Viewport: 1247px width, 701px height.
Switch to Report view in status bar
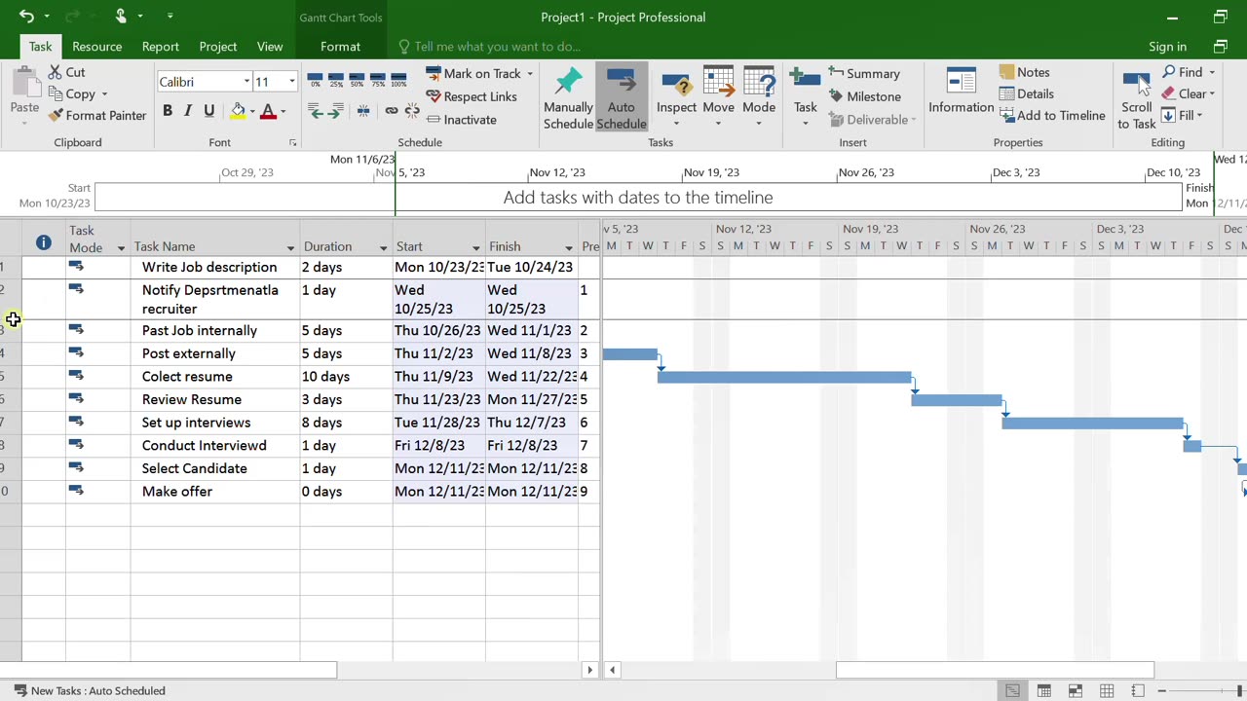[x=1138, y=691]
